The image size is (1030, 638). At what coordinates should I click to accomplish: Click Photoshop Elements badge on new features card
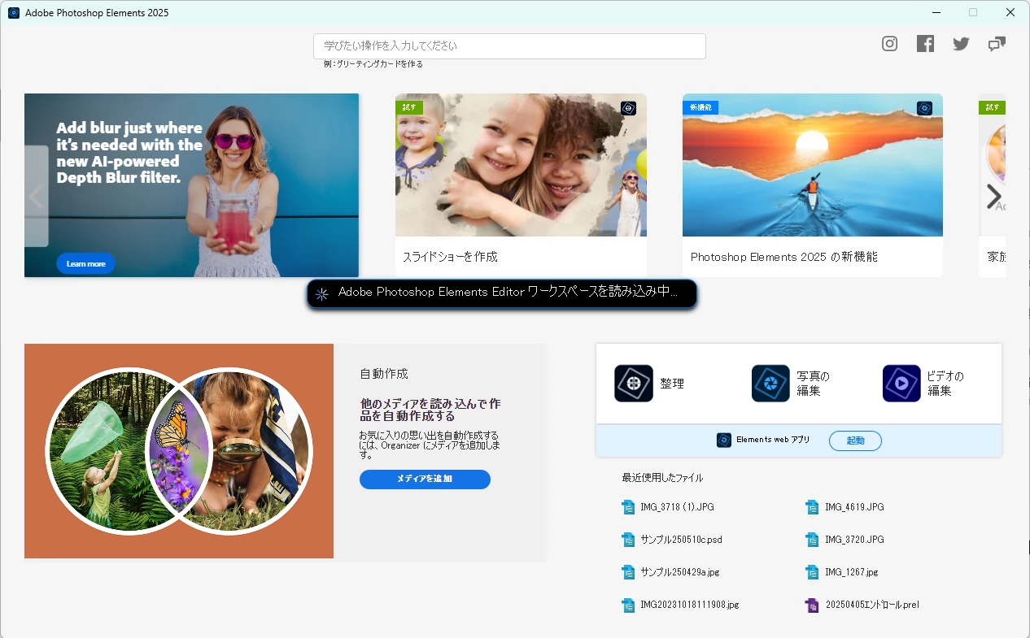[x=924, y=108]
